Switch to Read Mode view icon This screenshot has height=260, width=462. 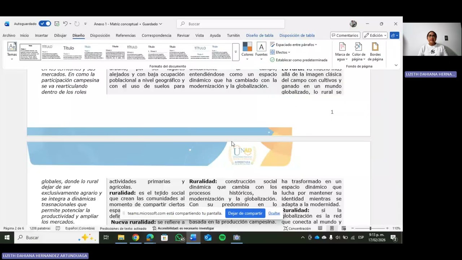[320, 228]
